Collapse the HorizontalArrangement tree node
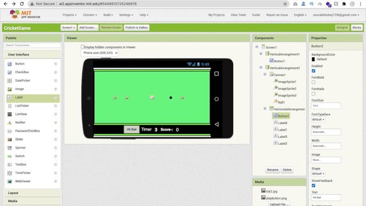366x206 pixels. [x=265, y=109]
